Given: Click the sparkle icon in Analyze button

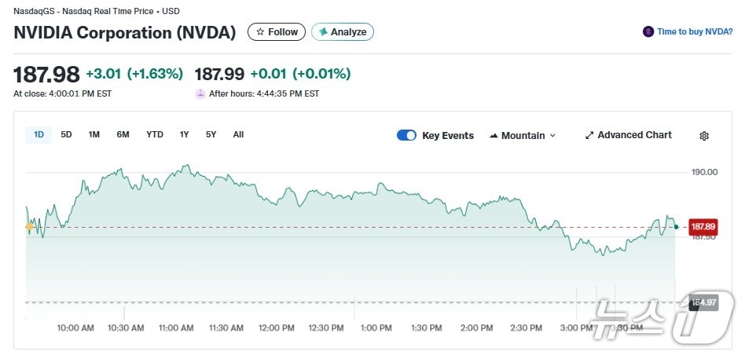Looking at the screenshot, I should (x=322, y=32).
